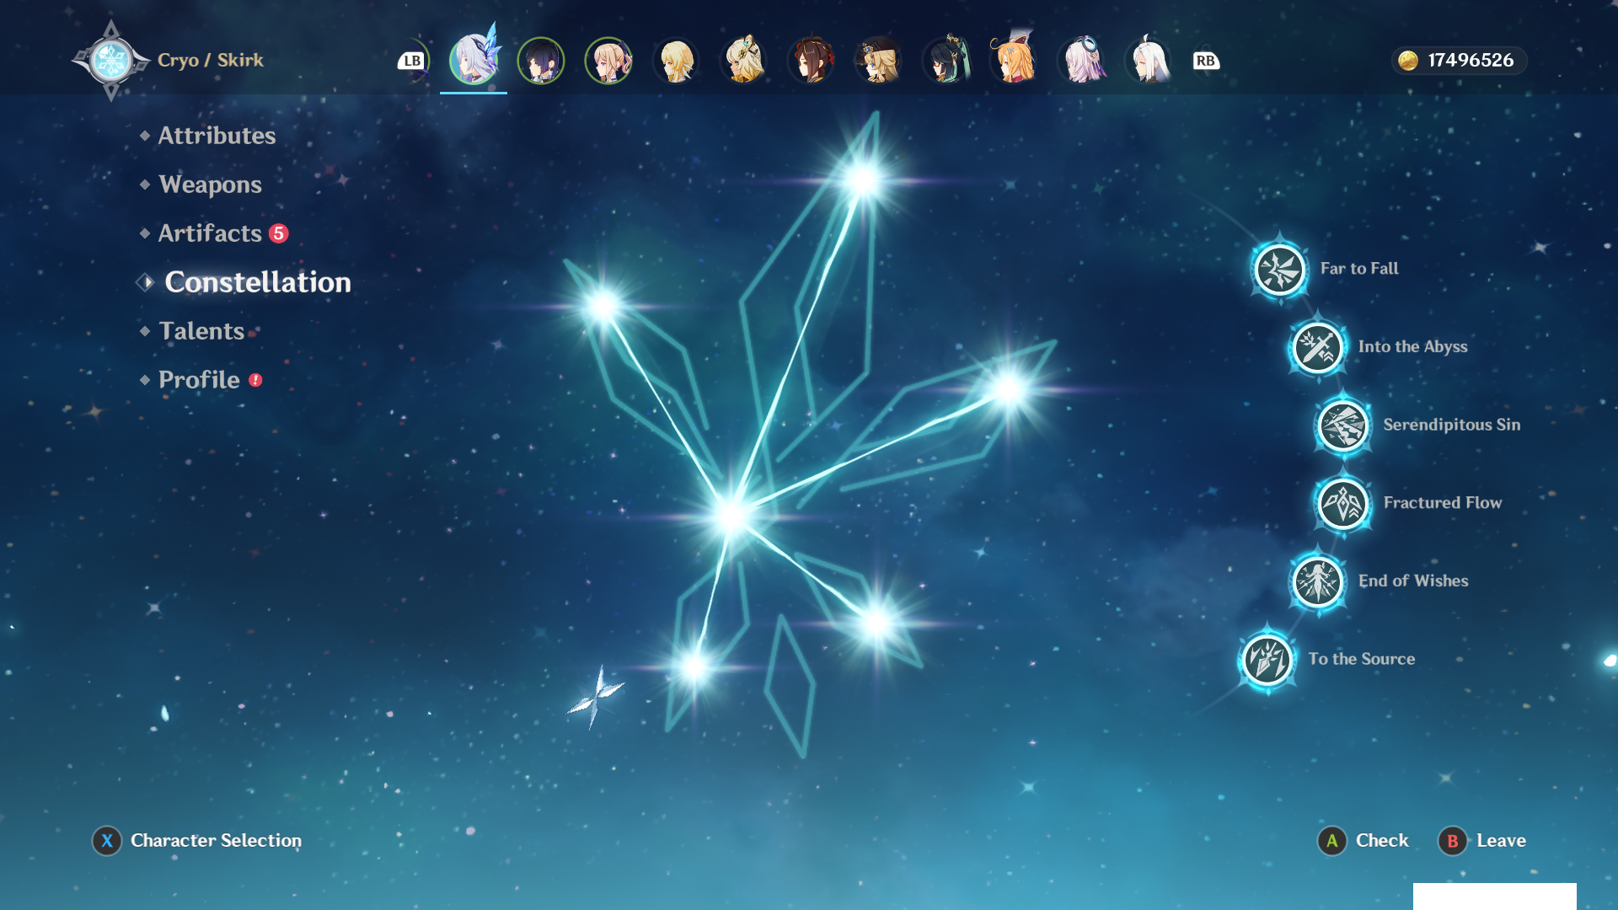Choose the blonde ponytail portrait with green ring
This screenshot has width=1618, height=910.
tap(608, 61)
